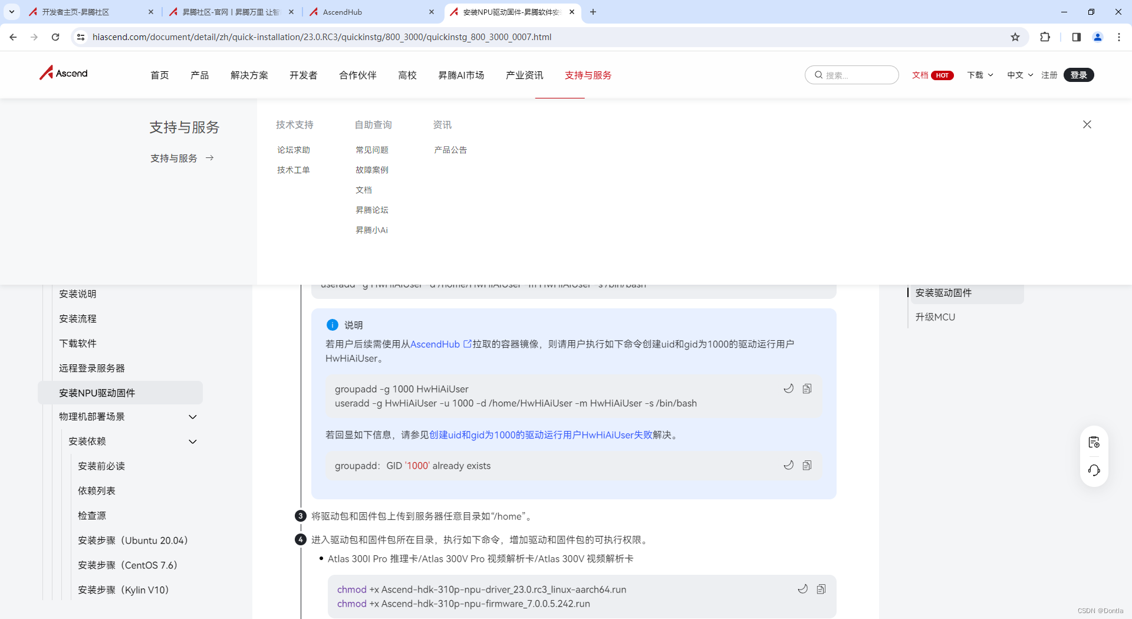The width and height of the screenshot is (1132, 619).
Task: Click the 搜索 input field
Action: (855, 75)
